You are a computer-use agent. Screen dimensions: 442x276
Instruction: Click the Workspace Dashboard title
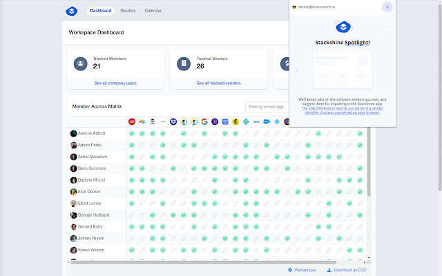96,32
